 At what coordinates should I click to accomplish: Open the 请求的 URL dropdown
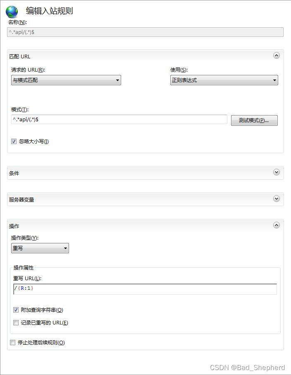pyautogui.click(x=66, y=80)
